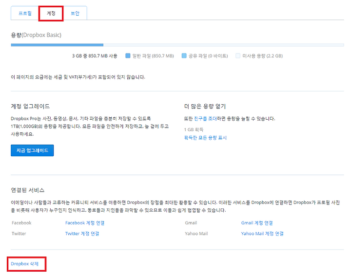This screenshot has width=351, height=277.
Task: Click Twitter 계정 연결 link
Action: [x=82, y=234]
